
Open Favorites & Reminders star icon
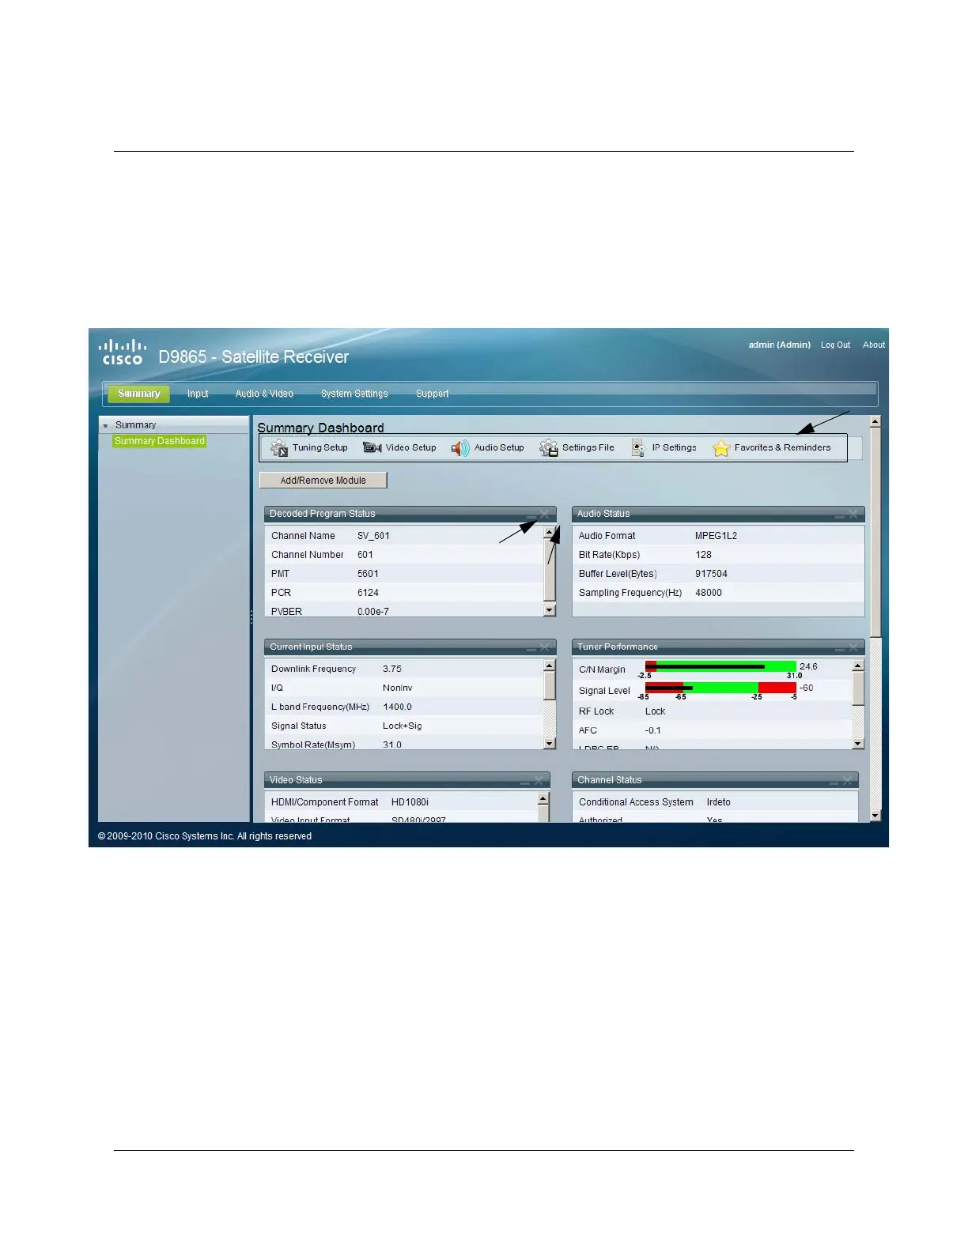pyautogui.click(x=721, y=448)
